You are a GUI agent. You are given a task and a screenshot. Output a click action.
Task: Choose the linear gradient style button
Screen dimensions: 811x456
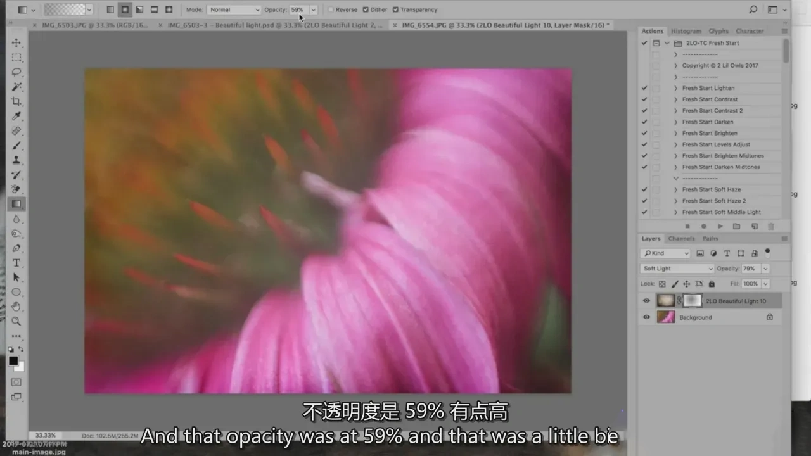click(110, 9)
